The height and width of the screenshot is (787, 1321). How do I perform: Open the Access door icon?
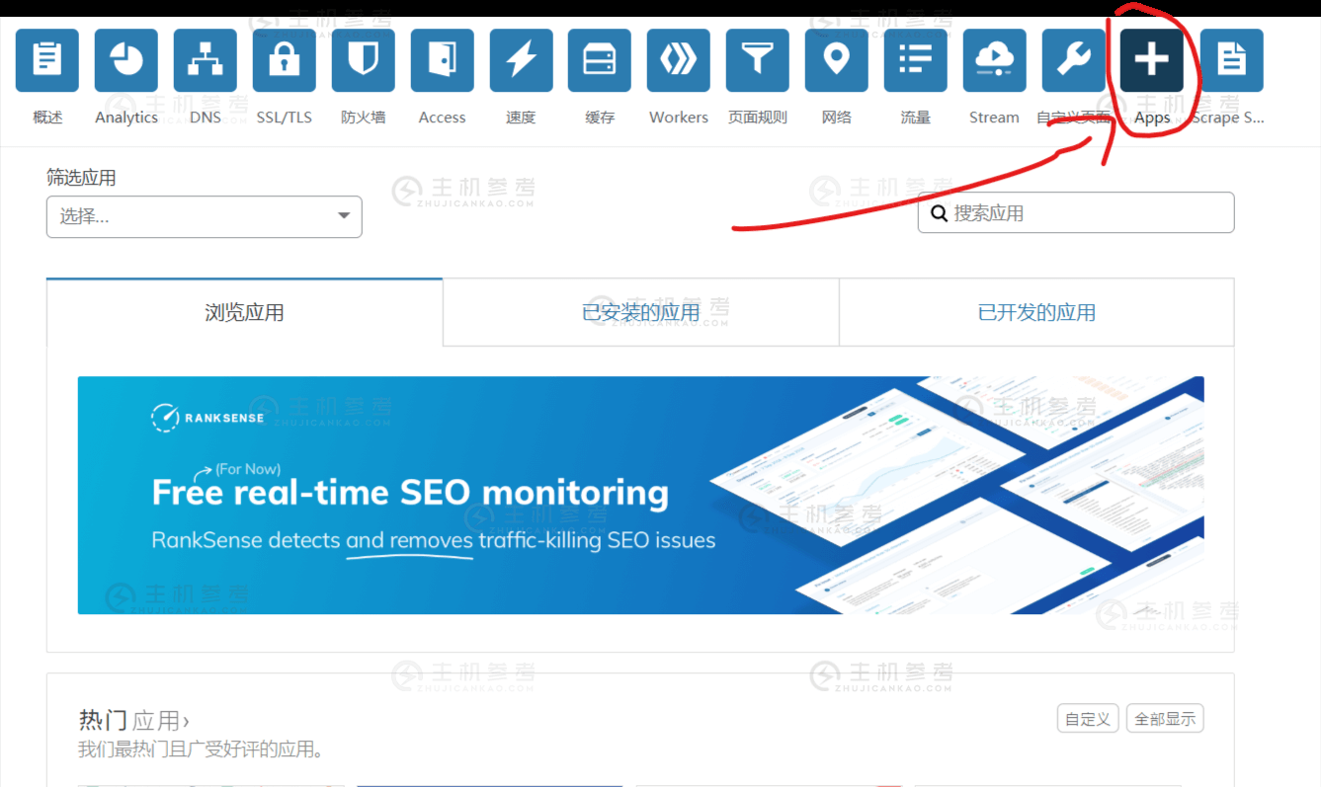pos(443,60)
